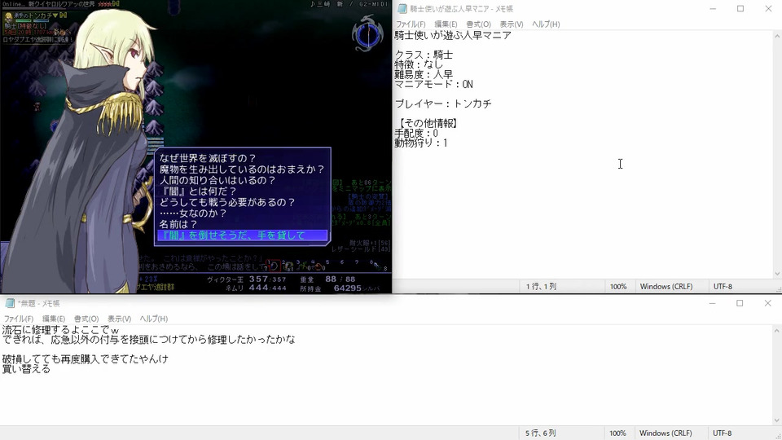This screenshot has height=440, width=782.
Task: Click scroll-down arrow in 騎士使い Notepad
Action: pyautogui.click(x=777, y=274)
